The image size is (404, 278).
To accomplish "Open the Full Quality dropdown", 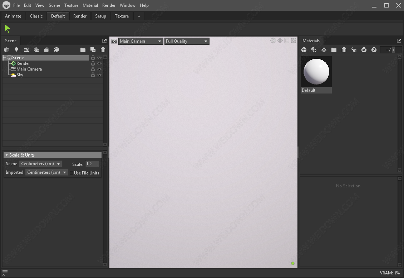I will click(187, 41).
